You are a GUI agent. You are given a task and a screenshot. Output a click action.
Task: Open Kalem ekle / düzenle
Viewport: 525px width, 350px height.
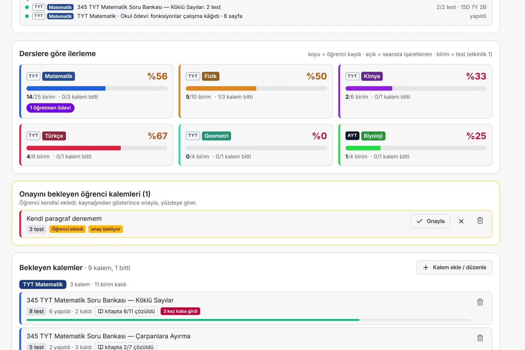click(x=454, y=267)
